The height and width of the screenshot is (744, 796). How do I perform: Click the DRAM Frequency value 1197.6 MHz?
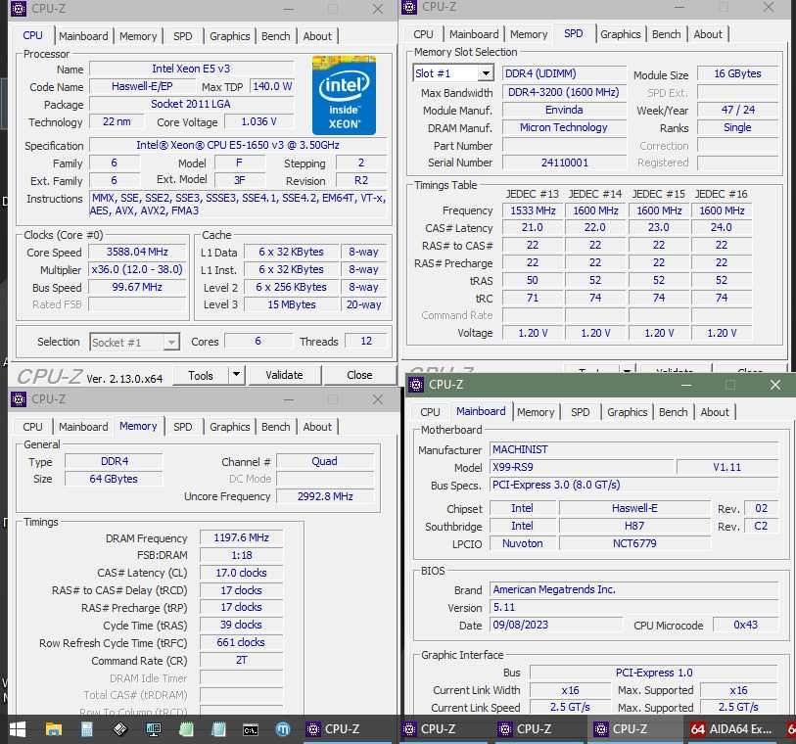pos(241,537)
